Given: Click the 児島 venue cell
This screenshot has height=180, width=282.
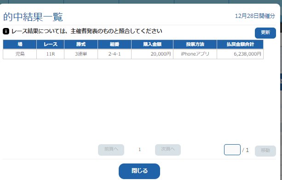Looking at the screenshot, I should point(20,54).
